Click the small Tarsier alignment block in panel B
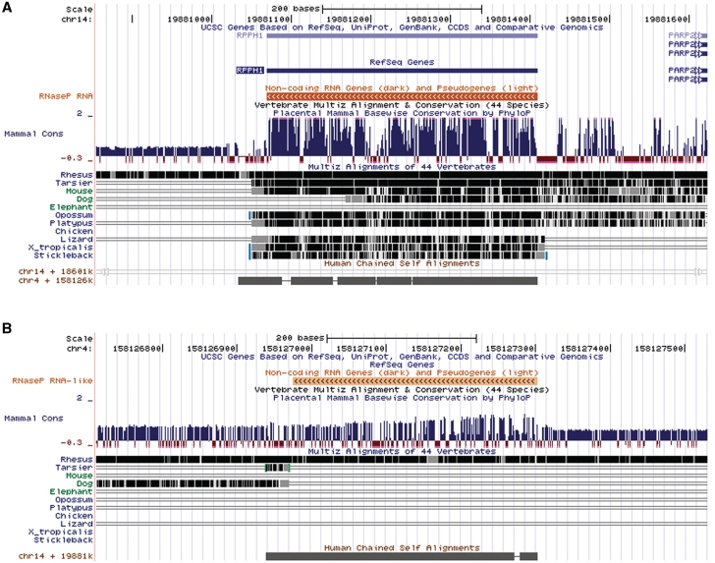This screenshot has width=715, height=563. coord(278,468)
